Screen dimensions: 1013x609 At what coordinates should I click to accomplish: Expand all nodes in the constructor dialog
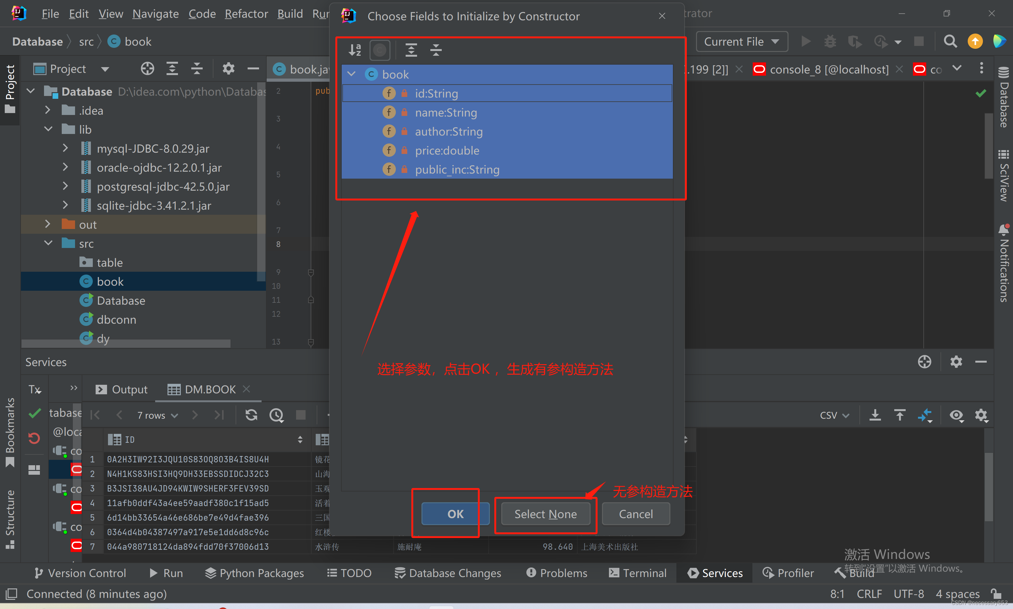[412, 50]
